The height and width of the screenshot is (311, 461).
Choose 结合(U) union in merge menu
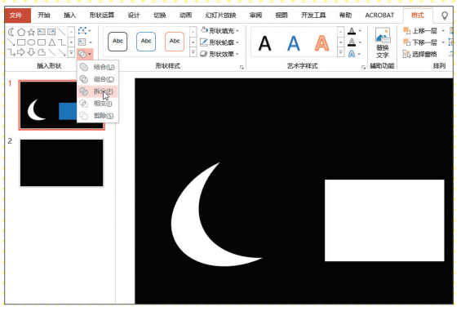(x=98, y=67)
